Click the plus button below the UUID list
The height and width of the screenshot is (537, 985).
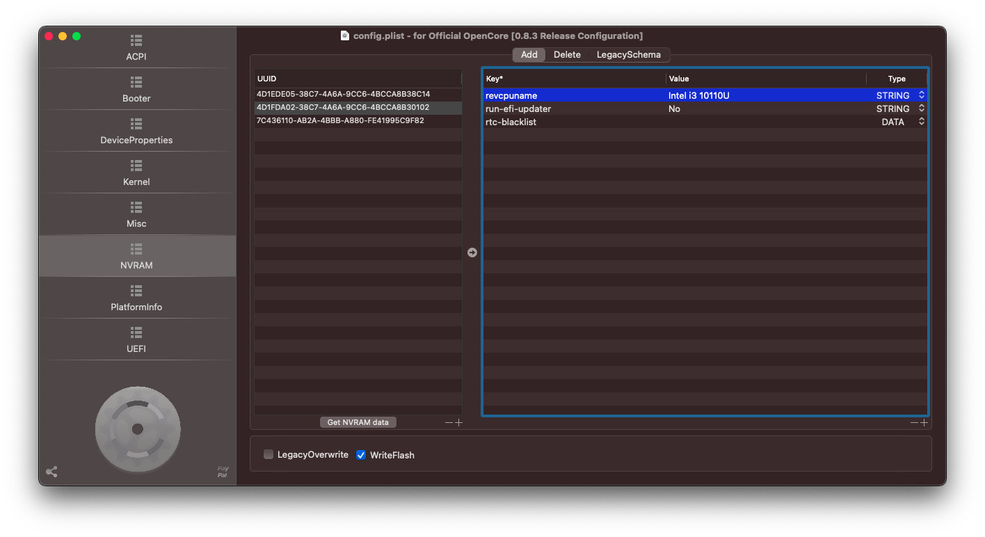tap(458, 422)
